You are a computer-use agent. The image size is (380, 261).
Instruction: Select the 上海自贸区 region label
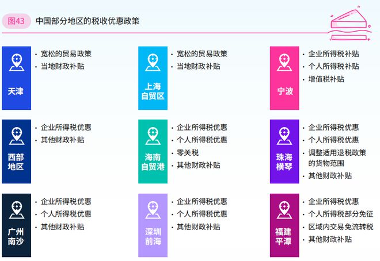pyautogui.click(x=153, y=91)
